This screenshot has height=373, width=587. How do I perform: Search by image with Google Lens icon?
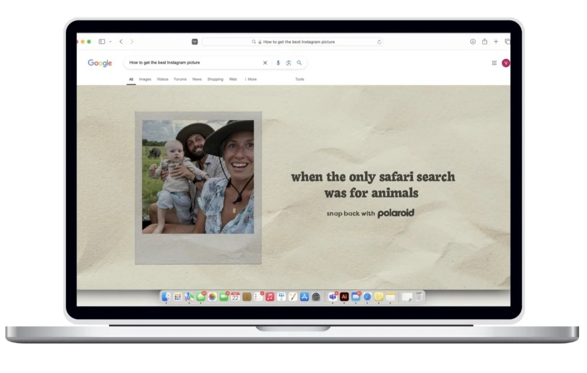[x=288, y=63]
